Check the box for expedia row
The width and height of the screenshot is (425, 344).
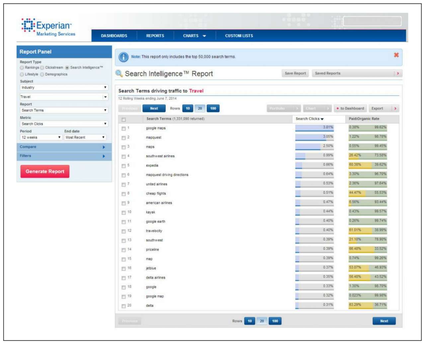(124, 166)
